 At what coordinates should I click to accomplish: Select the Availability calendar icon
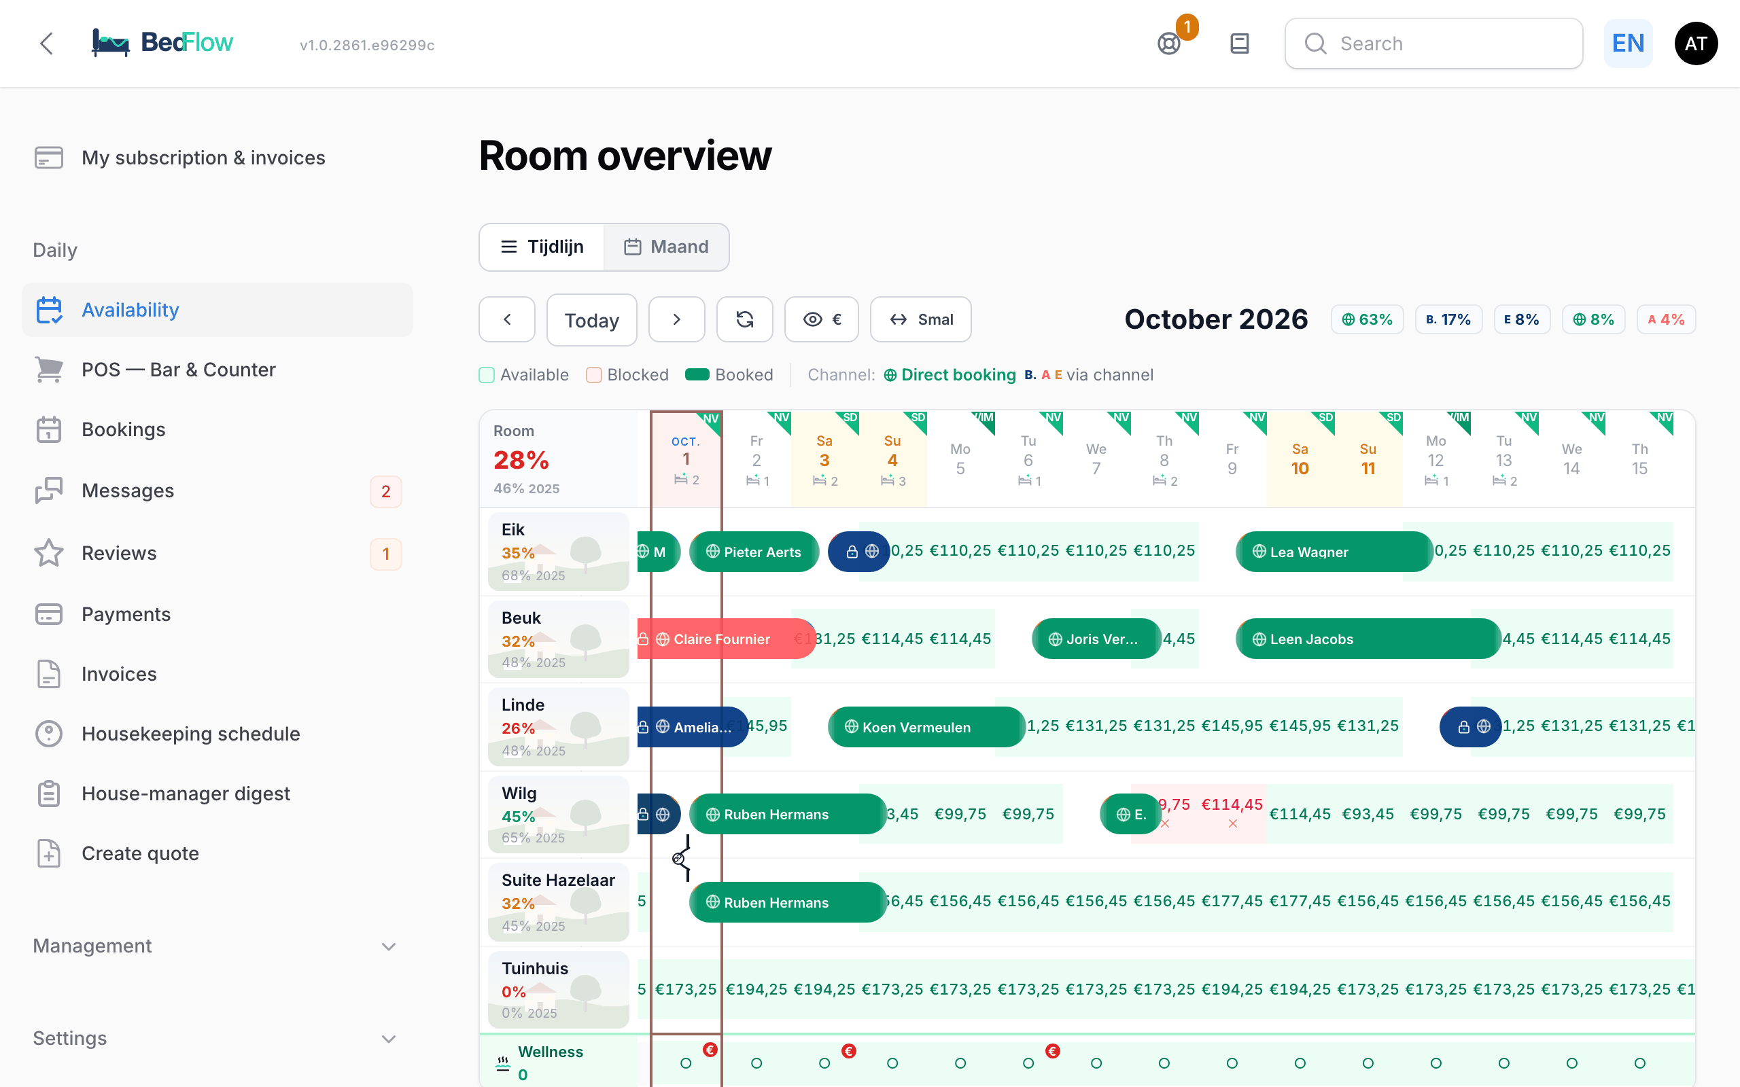[49, 310]
